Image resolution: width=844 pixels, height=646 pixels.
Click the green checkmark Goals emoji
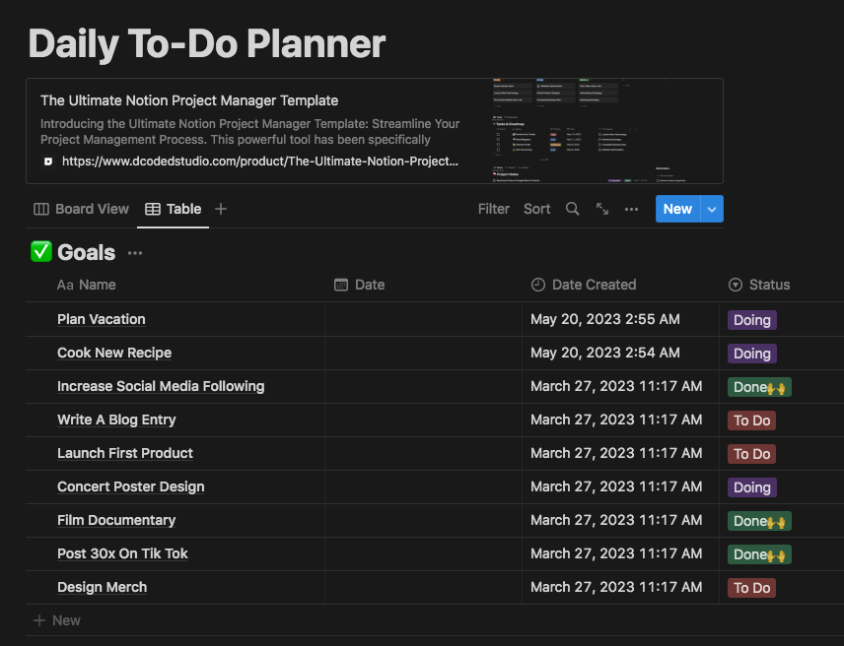41,252
